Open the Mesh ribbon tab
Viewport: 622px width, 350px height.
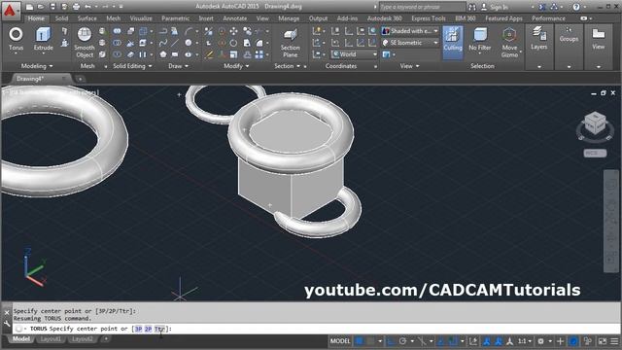click(x=113, y=18)
